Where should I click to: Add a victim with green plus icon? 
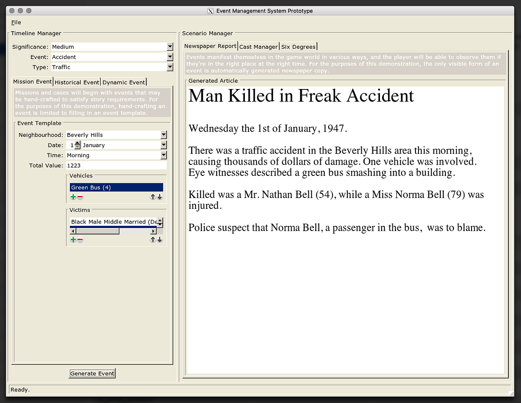pos(73,240)
